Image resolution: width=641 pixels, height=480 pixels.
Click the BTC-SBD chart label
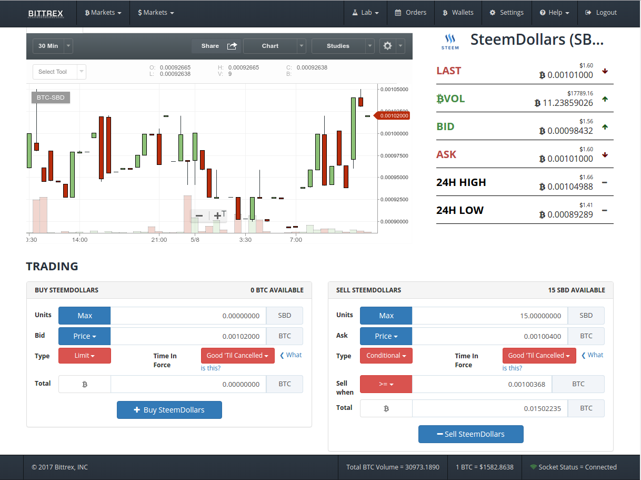click(51, 97)
